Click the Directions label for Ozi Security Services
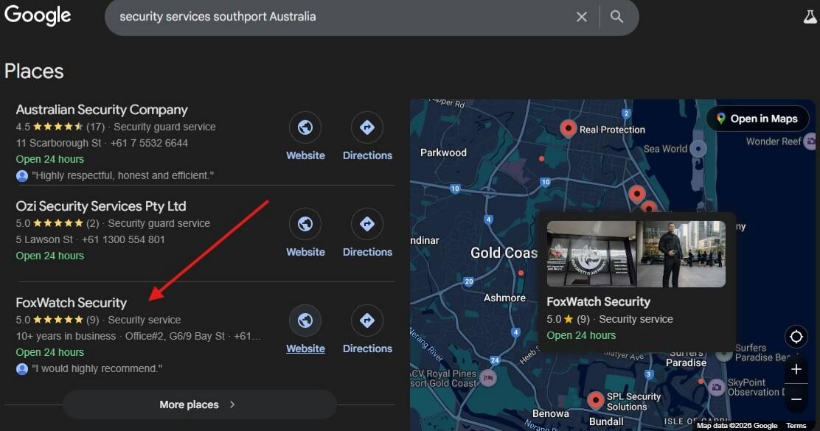 [x=367, y=252]
